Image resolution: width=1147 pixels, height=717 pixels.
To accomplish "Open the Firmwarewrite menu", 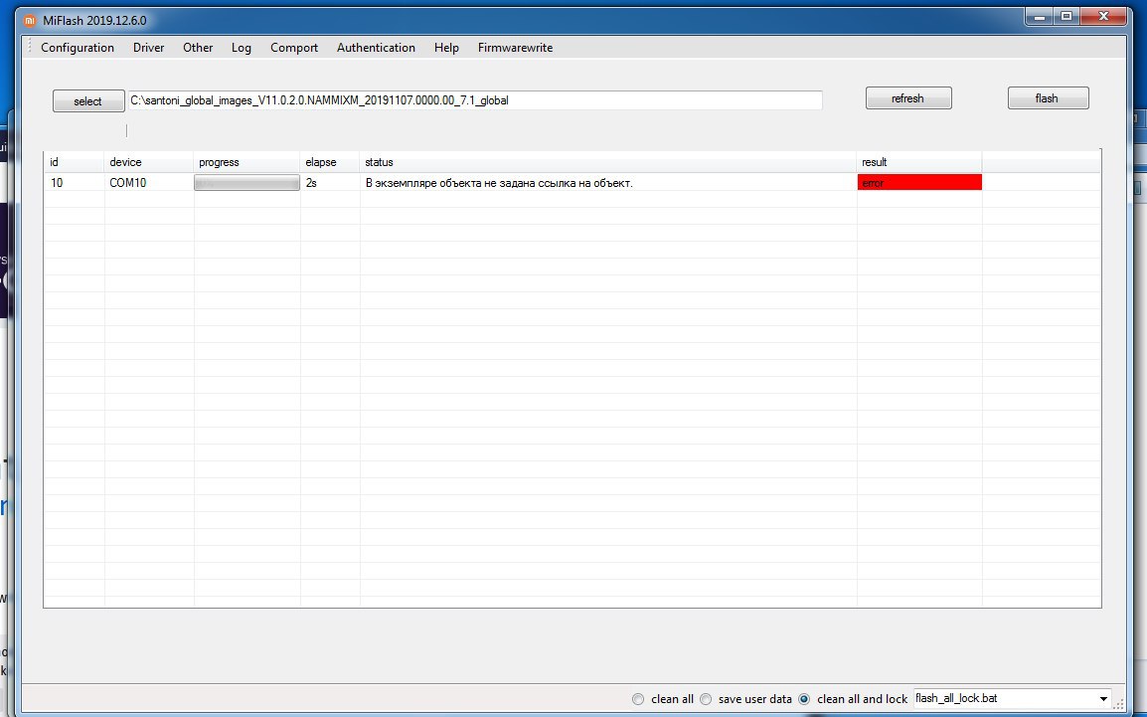I will tap(515, 48).
